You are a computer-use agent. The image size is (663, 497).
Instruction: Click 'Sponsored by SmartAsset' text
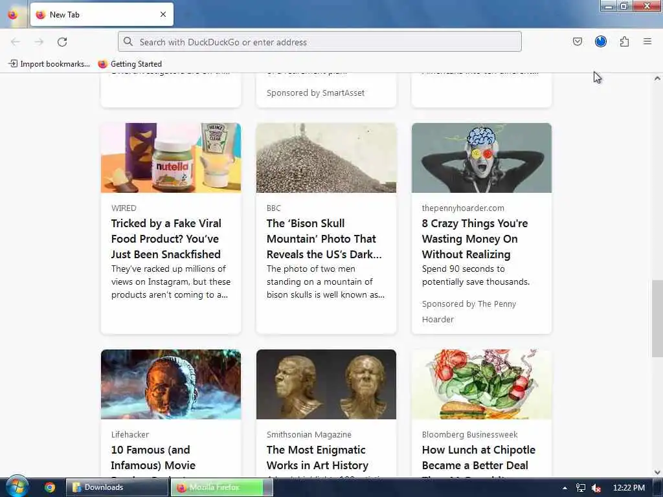[315, 93]
